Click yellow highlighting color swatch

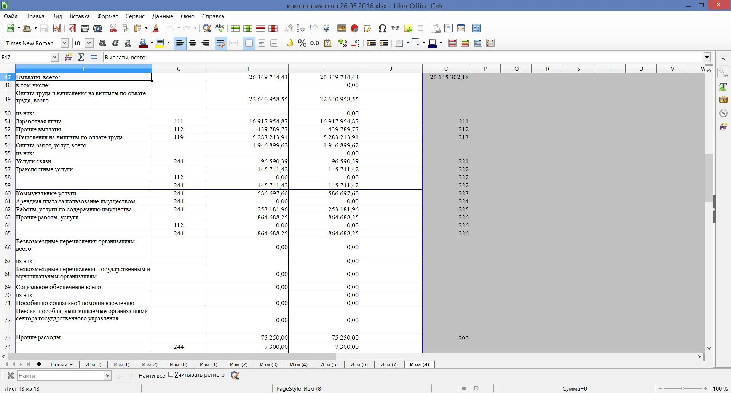160,43
